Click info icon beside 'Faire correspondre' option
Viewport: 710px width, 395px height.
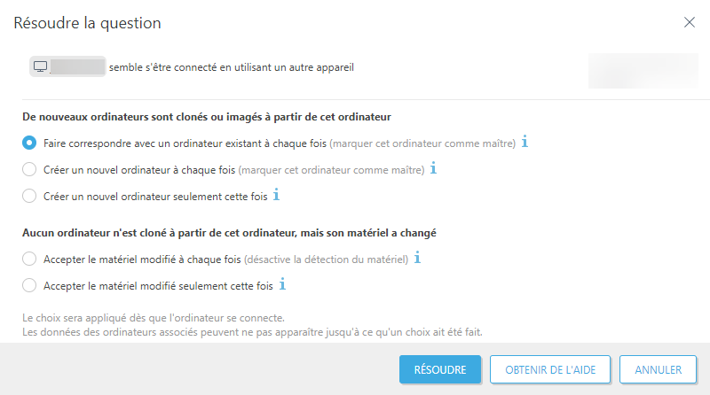click(x=525, y=142)
